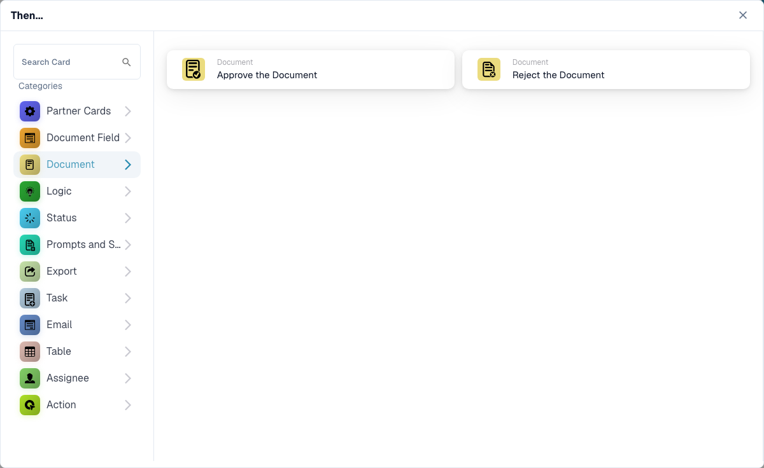
Task: Click the Export share icon
Action: [x=30, y=272]
